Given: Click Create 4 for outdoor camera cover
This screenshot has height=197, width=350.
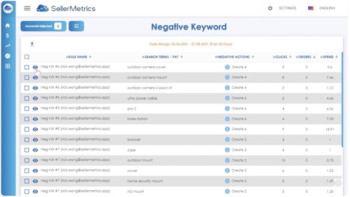Looking at the screenshot, I should 239,67.
